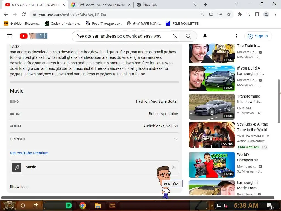Open the Chrome profile avatar
The width and height of the screenshot is (281, 211).
(x=266, y=14)
